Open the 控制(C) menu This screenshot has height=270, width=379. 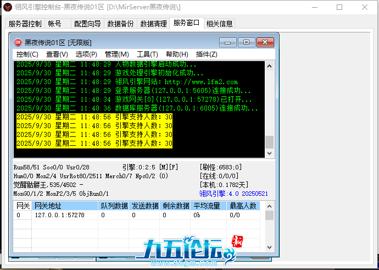pos(27,54)
